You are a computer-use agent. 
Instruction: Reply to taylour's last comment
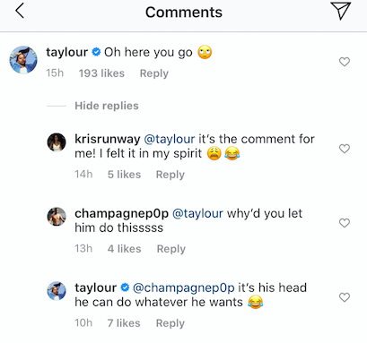click(x=170, y=323)
